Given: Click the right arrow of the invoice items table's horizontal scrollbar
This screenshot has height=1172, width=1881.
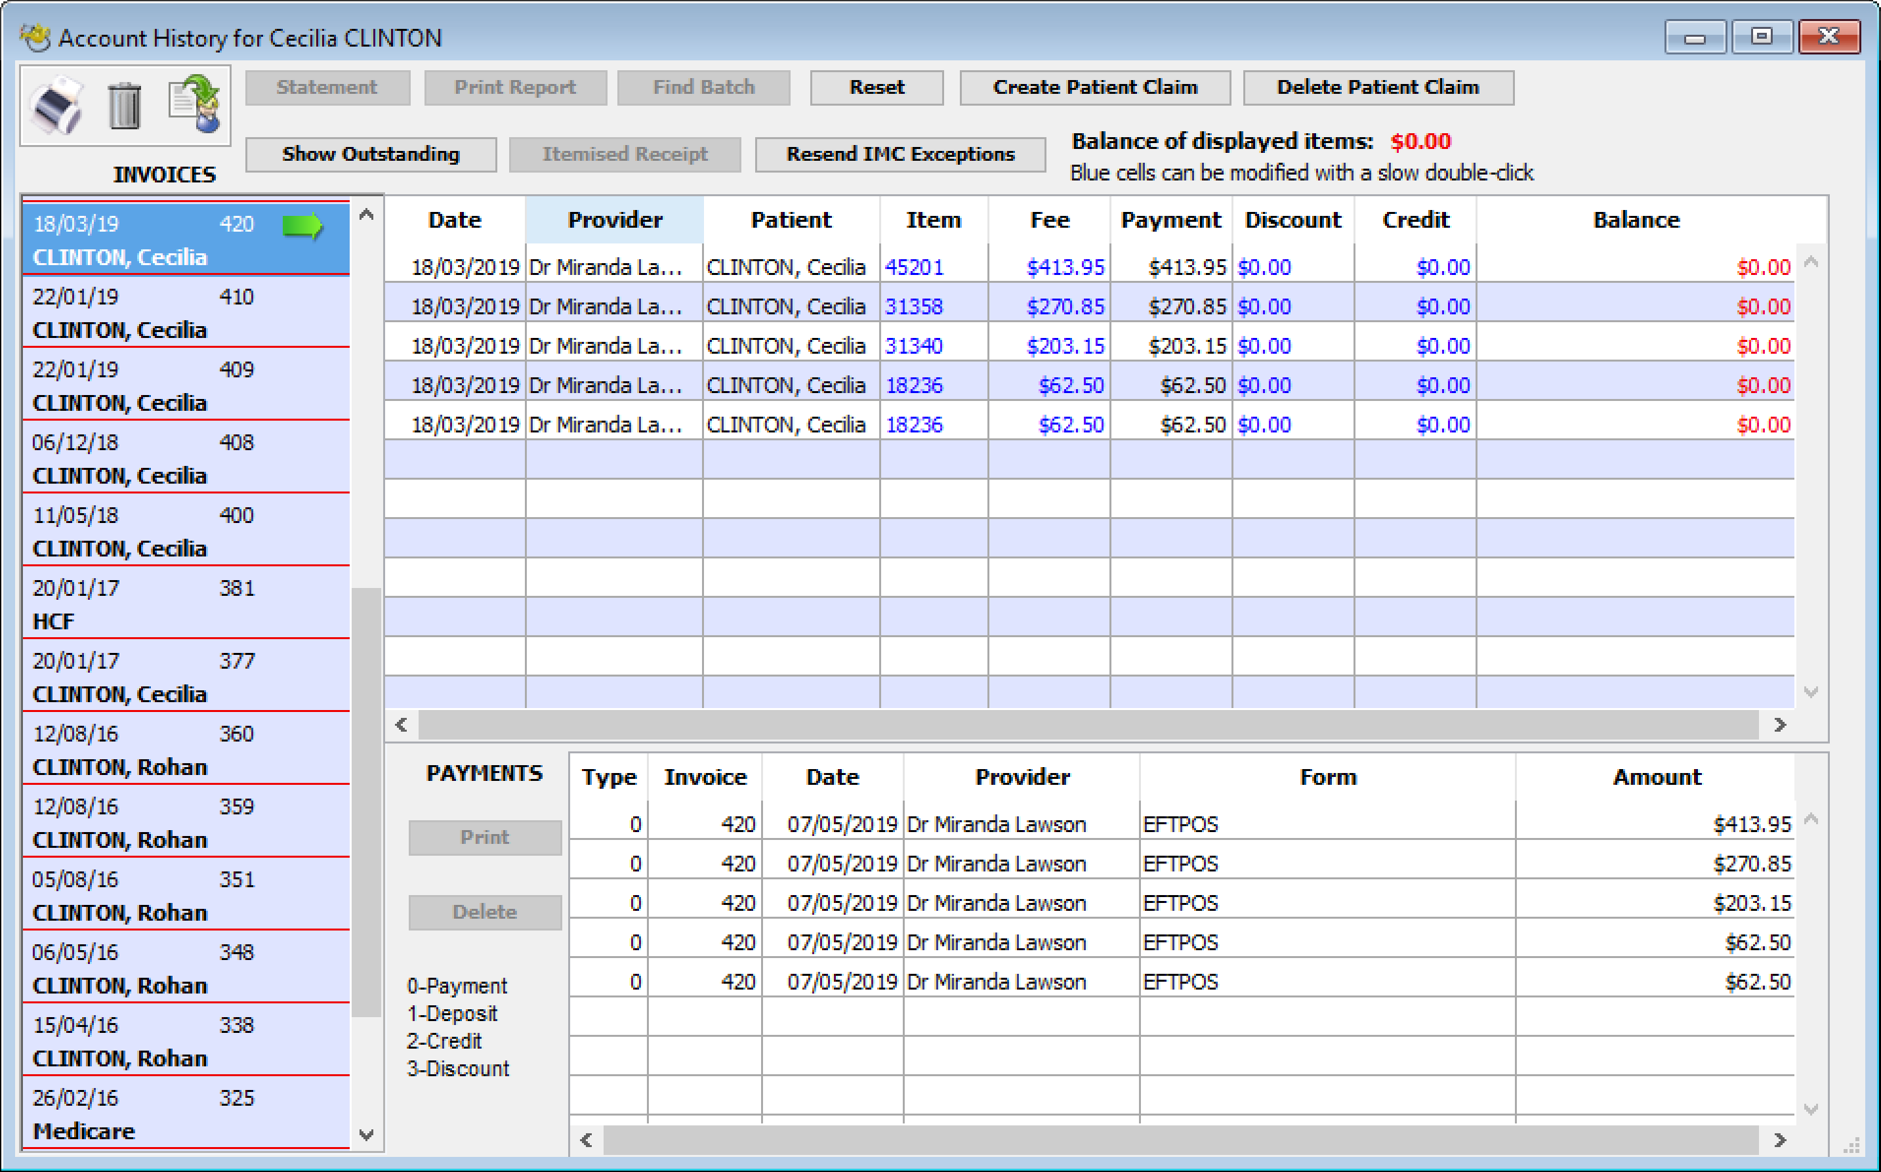Looking at the screenshot, I should 1780,724.
